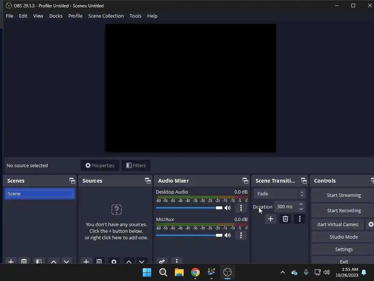Open Audio Mixer bottom options menu dots
This screenshot has height=281, width=374.
click(x=177, y=261)
